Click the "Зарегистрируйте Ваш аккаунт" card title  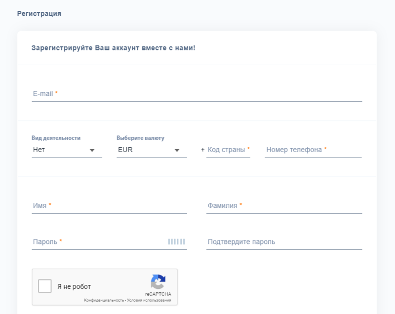(x=114, y=48)
